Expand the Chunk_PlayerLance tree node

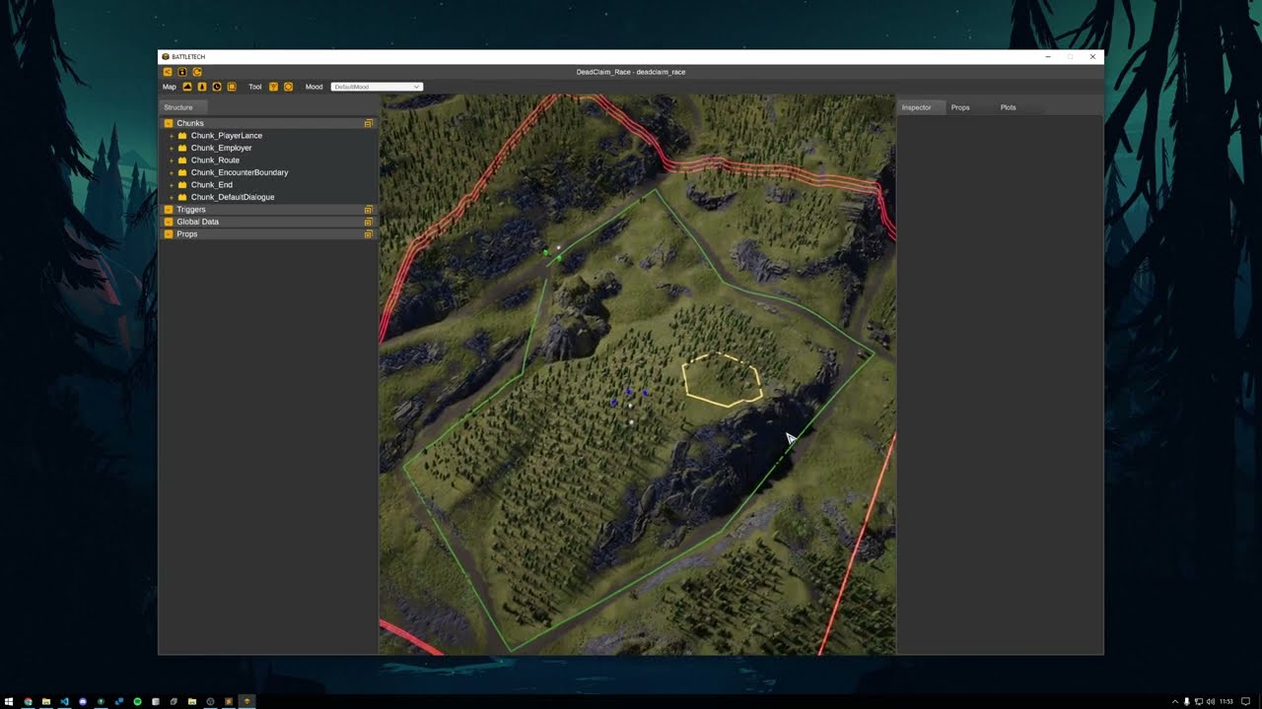coord(172,136)
